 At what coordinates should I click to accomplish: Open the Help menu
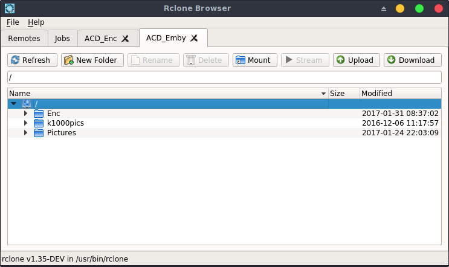tap(36, 22)
